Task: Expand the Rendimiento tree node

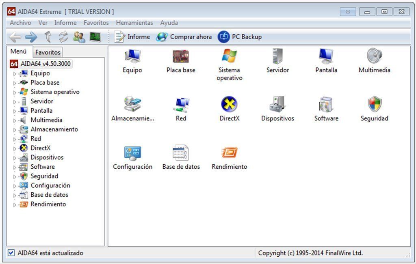Action: [15, 205]
